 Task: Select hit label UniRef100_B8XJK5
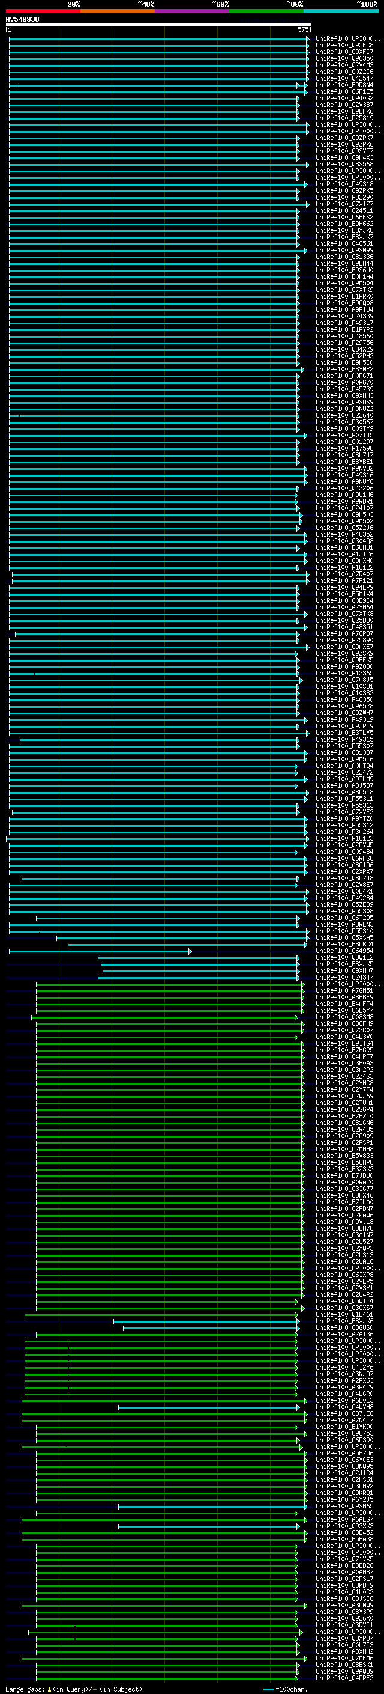coord(344,964)
